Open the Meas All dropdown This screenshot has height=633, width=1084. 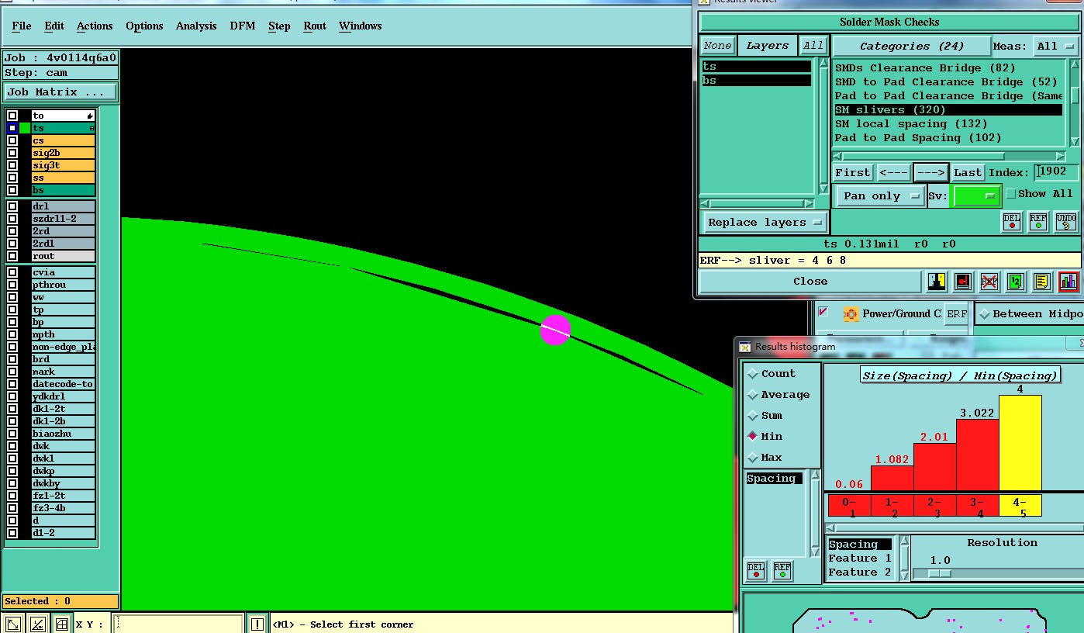pyautogui.click(x=1055, y=47)
